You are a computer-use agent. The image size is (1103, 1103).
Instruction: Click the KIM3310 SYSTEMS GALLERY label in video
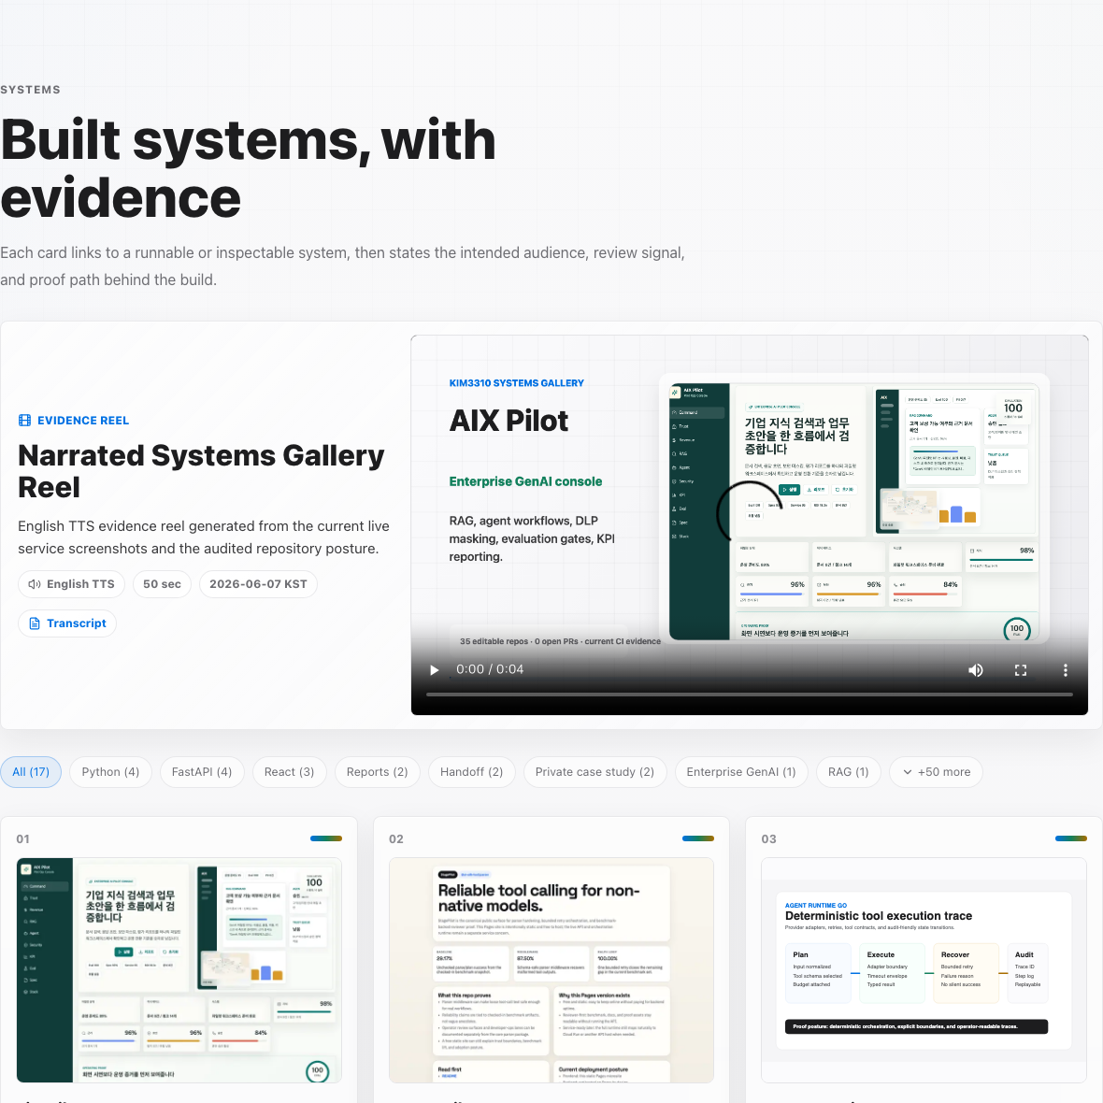[516, 383]
